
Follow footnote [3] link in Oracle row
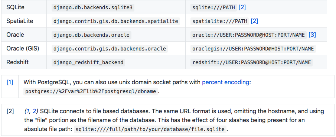[x=312, y=35]
